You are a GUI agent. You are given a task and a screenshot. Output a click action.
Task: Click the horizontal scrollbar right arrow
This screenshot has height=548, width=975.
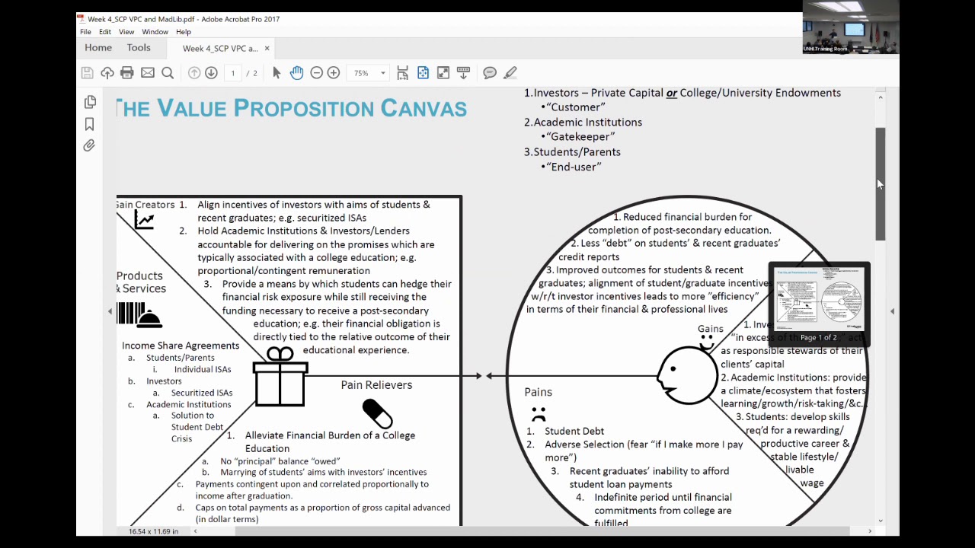870,531
